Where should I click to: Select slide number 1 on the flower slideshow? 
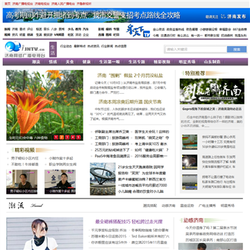56,137
